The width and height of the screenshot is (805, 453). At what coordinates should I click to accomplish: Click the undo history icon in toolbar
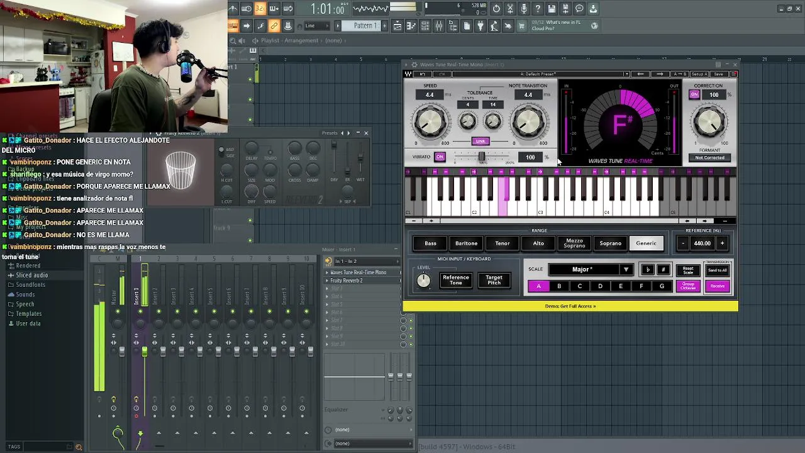496,9
